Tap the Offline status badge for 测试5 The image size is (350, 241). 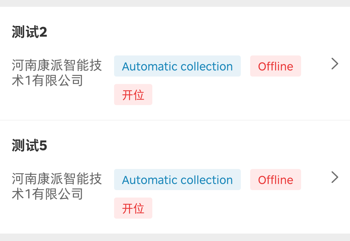coord(275,179)
